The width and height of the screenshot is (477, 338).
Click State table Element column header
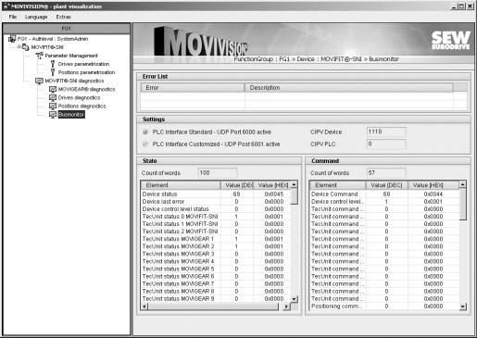pos(181,185)
